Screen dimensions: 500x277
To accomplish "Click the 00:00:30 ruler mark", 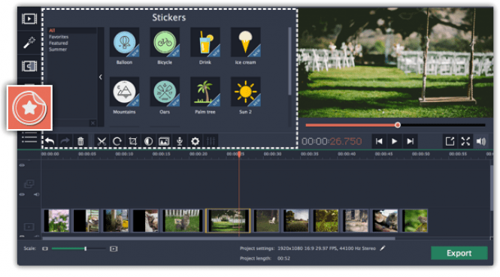I will (272, 154).
